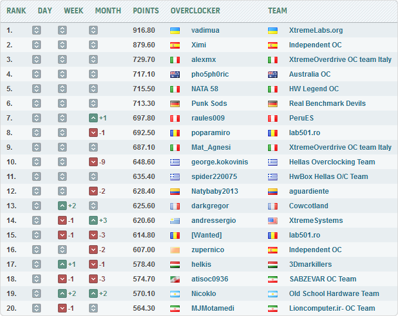Open the Hellas Overclocking Team link
The image size is (398, 316).
pos(332,162)
